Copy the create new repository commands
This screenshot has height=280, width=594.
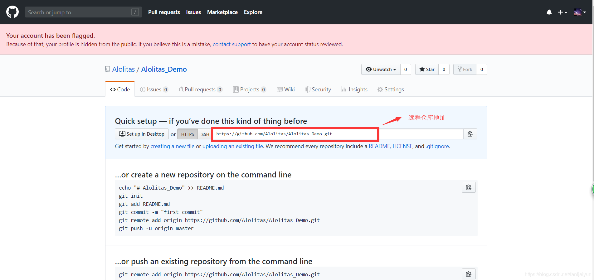(469, 187)
